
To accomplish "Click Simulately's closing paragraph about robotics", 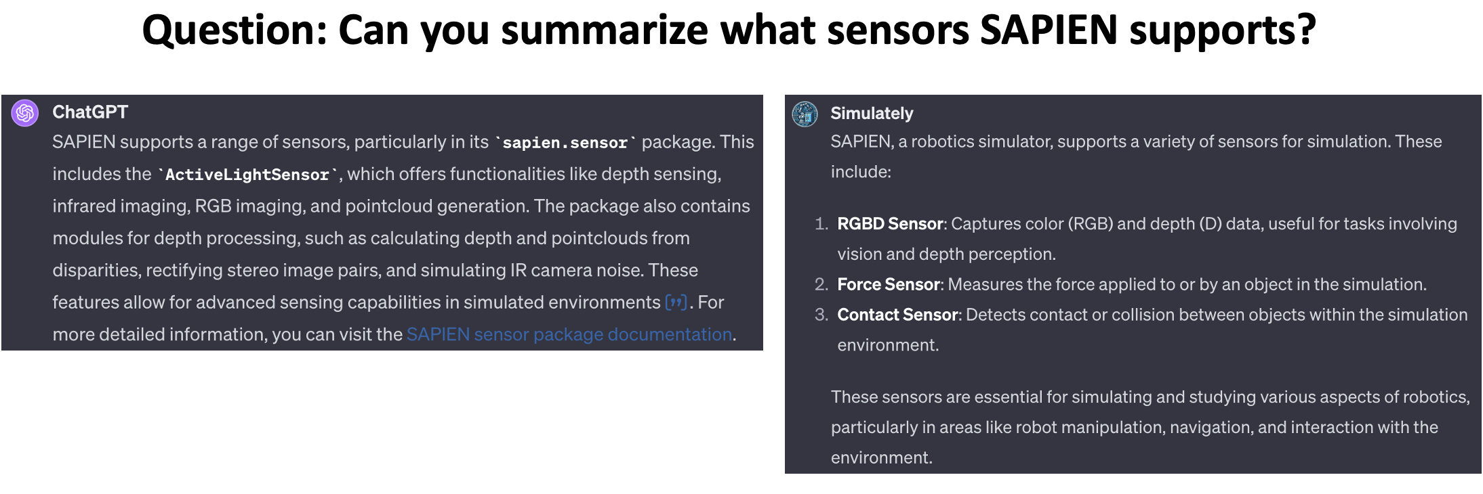I will click(x=1150, y=427).
